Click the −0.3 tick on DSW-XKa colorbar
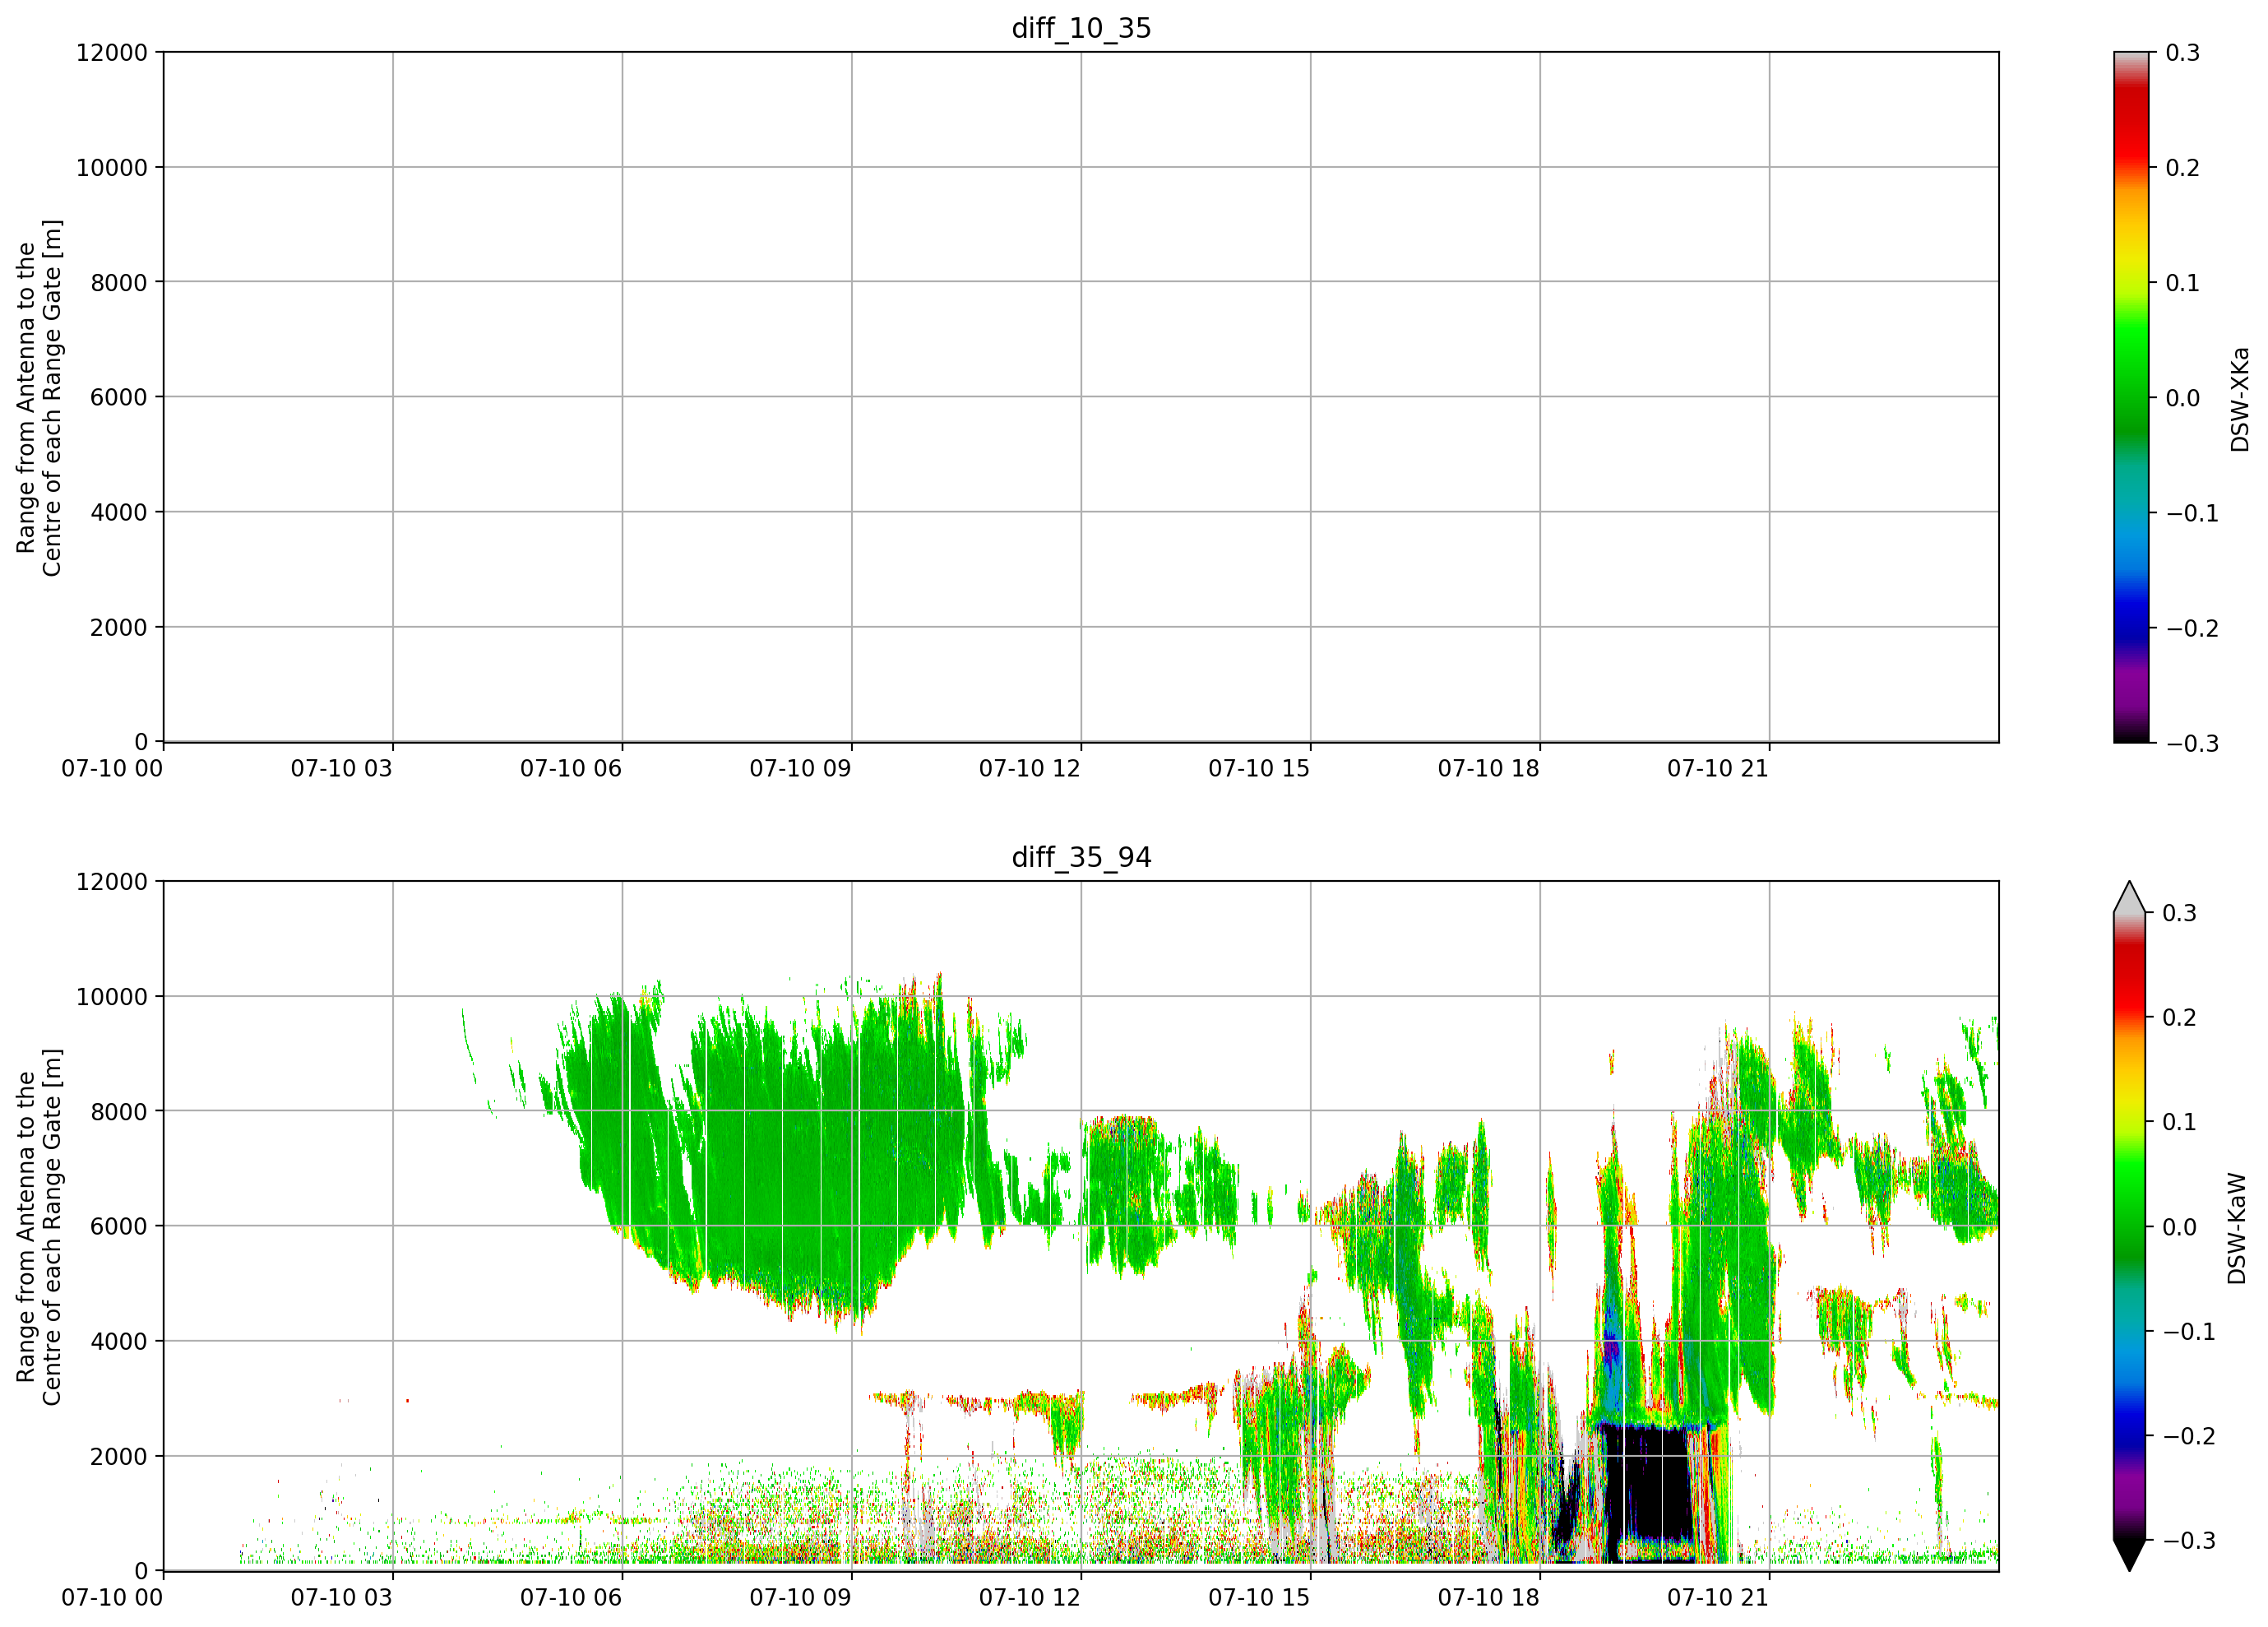Viewport: 2268px width, 1627px height. click(x=2192, y=742)
